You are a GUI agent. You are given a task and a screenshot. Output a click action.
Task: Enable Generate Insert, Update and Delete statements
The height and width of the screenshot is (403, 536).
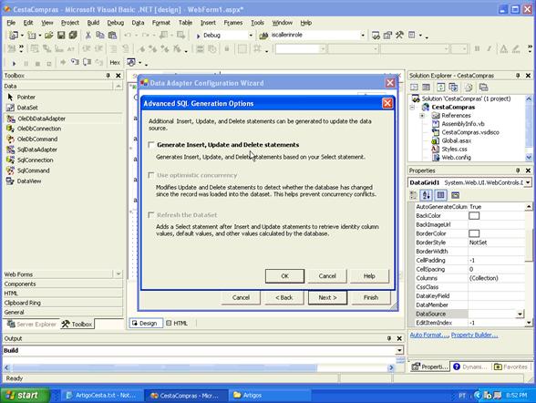[x=151, y=145]
